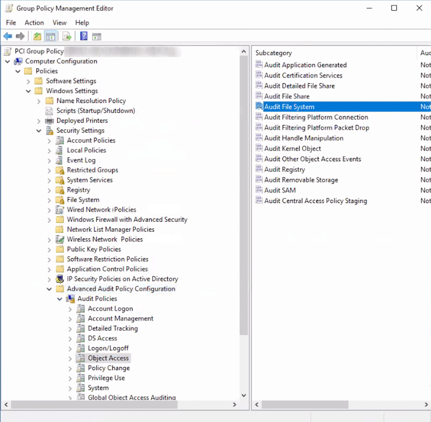The height and width of the screenshot is (422, 431).
Task: Select Audit Other Object Access Events
Action: point(312,159)
